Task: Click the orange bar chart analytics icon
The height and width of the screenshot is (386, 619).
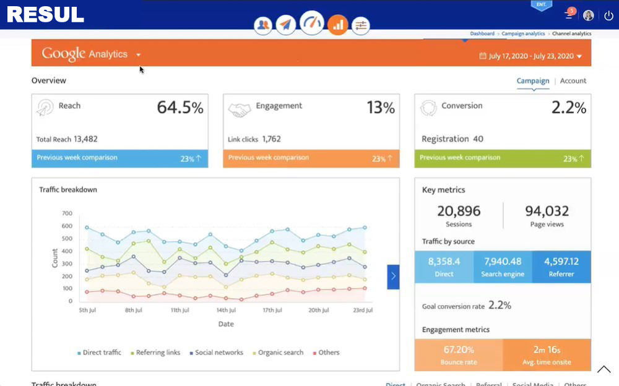Action: pyautogui.click(x=337, y=25)
